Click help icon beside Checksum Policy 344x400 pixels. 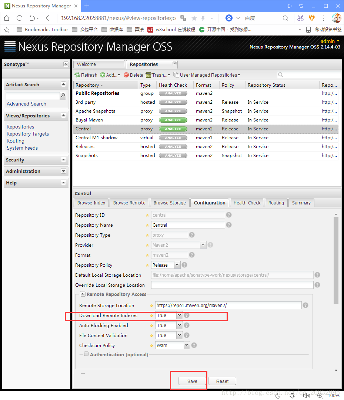pos(194,345)
